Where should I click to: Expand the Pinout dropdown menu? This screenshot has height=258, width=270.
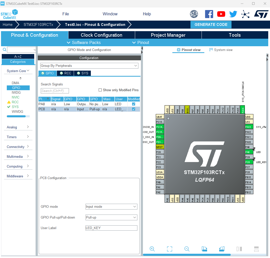click(x=140, y=42)
